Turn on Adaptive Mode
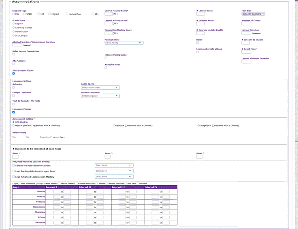Image resolution: width=298 pixels, height=229 pixels. pos(106,68)
